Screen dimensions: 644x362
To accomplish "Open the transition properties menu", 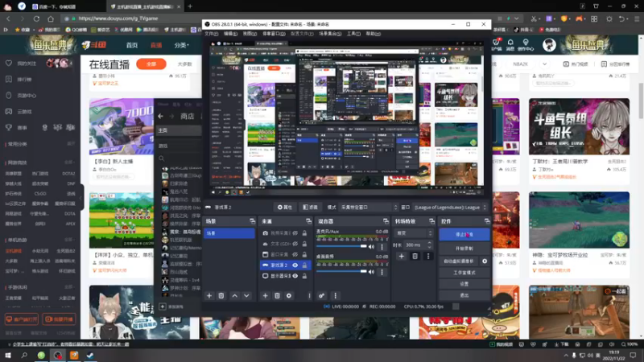I will [428, 256].
